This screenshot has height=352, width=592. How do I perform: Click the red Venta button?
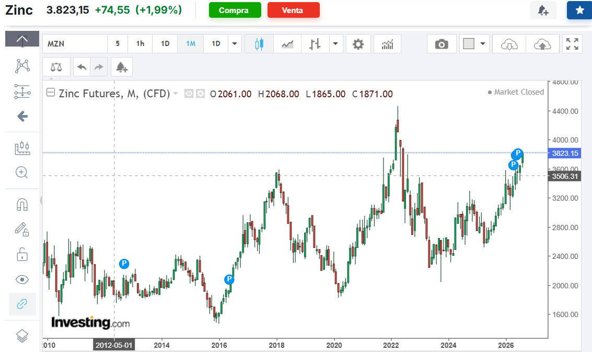click(293, 10)
